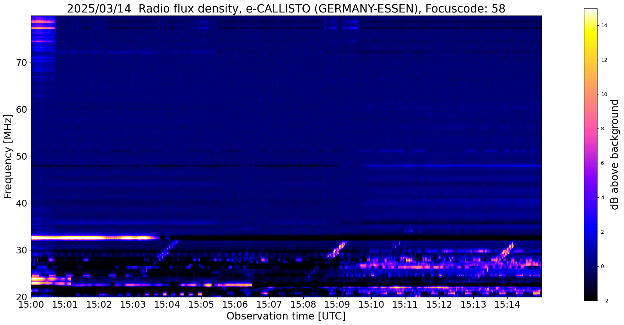This screenshot has height=325, width=624.
Task: Click the 15:12 time tick label
Action: [439, 305]
